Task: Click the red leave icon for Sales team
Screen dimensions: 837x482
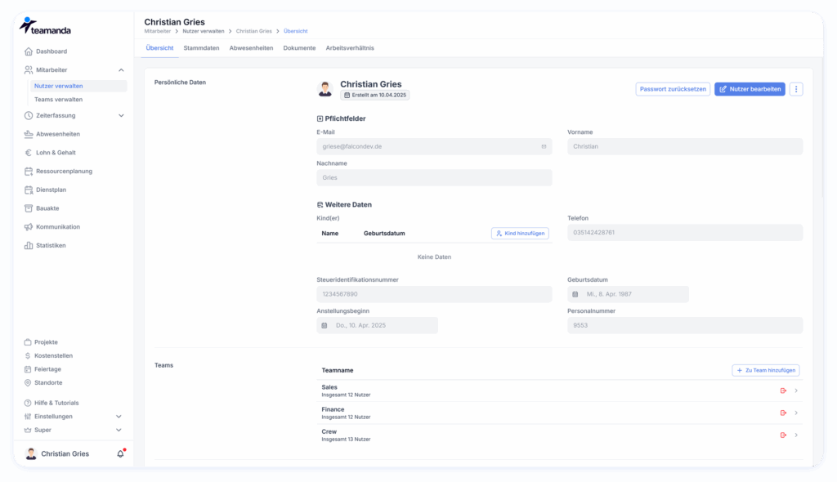Action: [x=783, y=391]
